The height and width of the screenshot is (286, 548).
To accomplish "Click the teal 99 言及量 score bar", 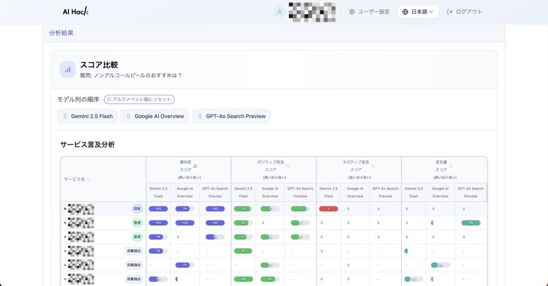I will pyautogui.click(x=470, y=223).
